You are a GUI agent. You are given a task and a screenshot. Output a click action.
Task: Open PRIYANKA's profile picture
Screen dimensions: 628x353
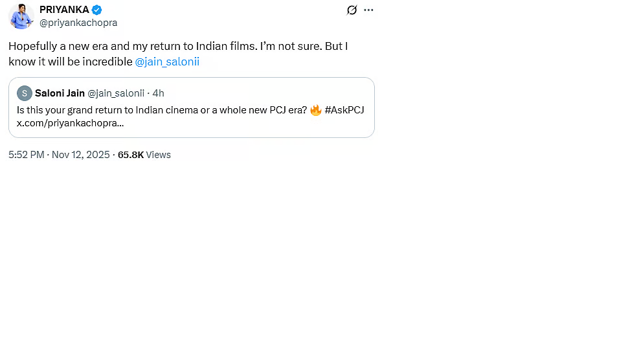[x=21, y=16]
